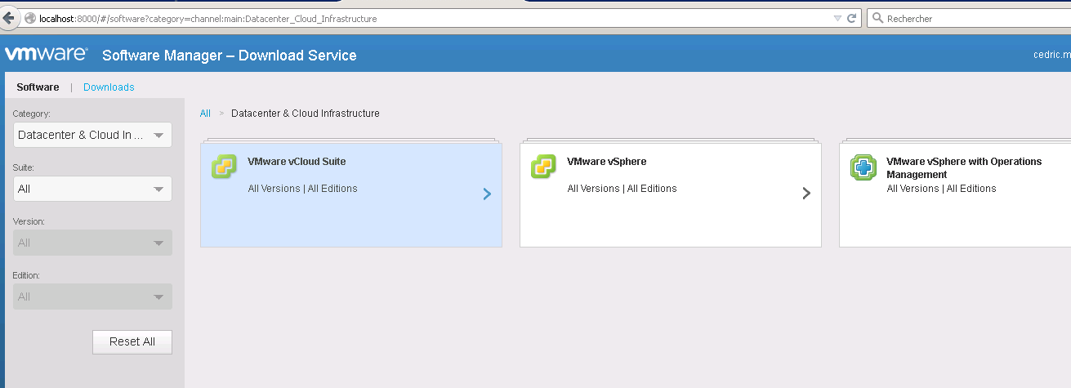Click All Versions text on vCloud Suite card
Viewport: 1071px width, 388px height.
coord(274,189)
